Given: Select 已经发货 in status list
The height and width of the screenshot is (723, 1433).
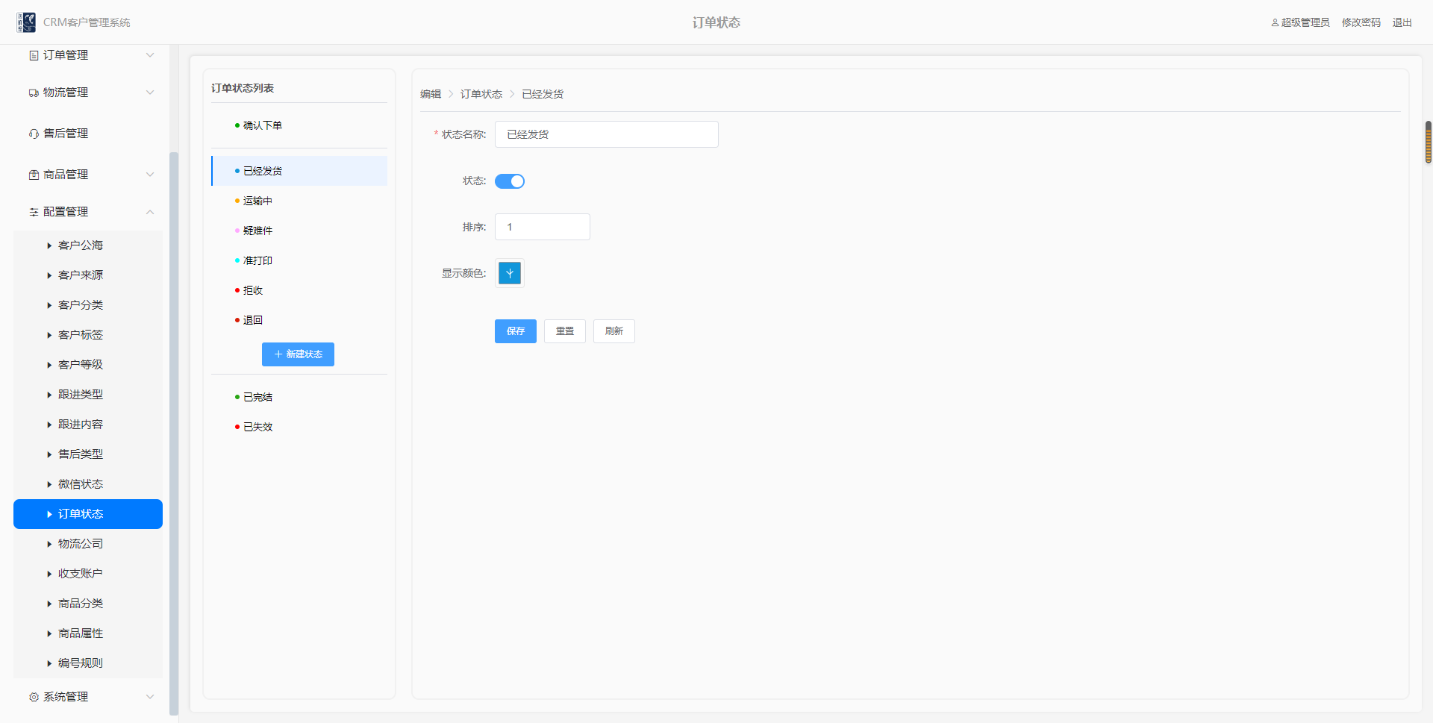Looking at the screenshot, I should pyautogui.click(x=299, y=171).
